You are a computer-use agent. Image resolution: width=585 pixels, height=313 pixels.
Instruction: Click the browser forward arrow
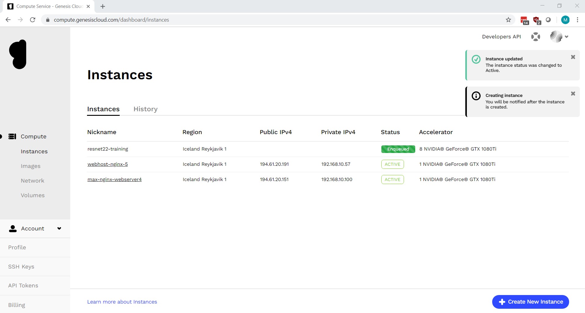[20, 20]
